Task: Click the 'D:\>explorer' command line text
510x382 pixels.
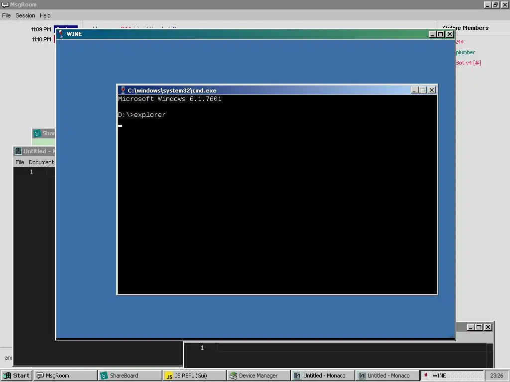Action: pos(142,115)
